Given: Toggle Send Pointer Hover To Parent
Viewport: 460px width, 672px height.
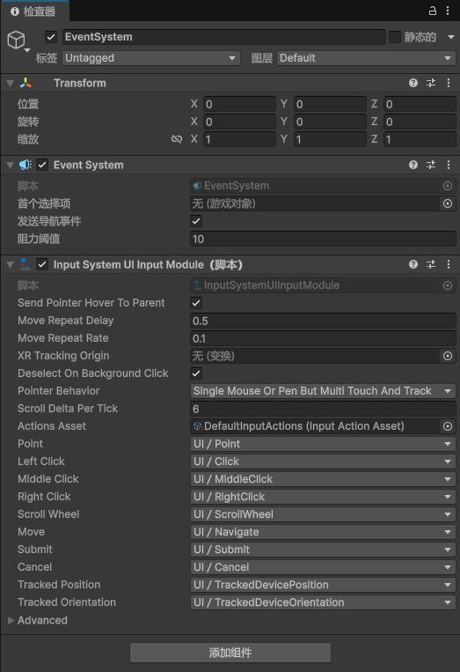Looking at the screenshot, I should click(x=196, y=303).
